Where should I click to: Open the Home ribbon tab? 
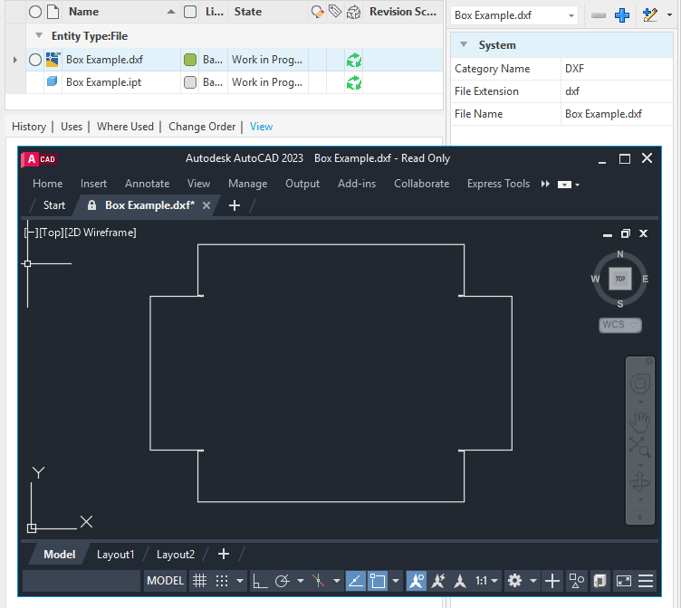[48, 184]
